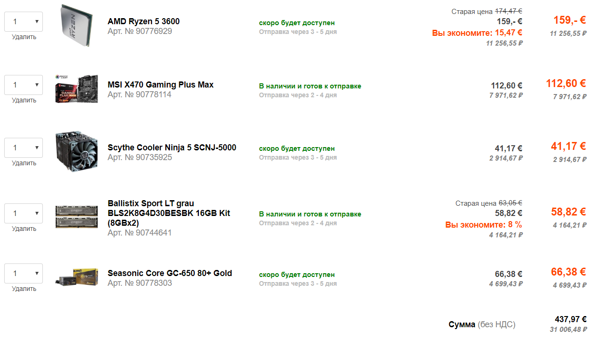This screenshot has width=592, height=337.
Task: Click the MSI X470 motherboard thumbnail
Action: coord(77,88)
